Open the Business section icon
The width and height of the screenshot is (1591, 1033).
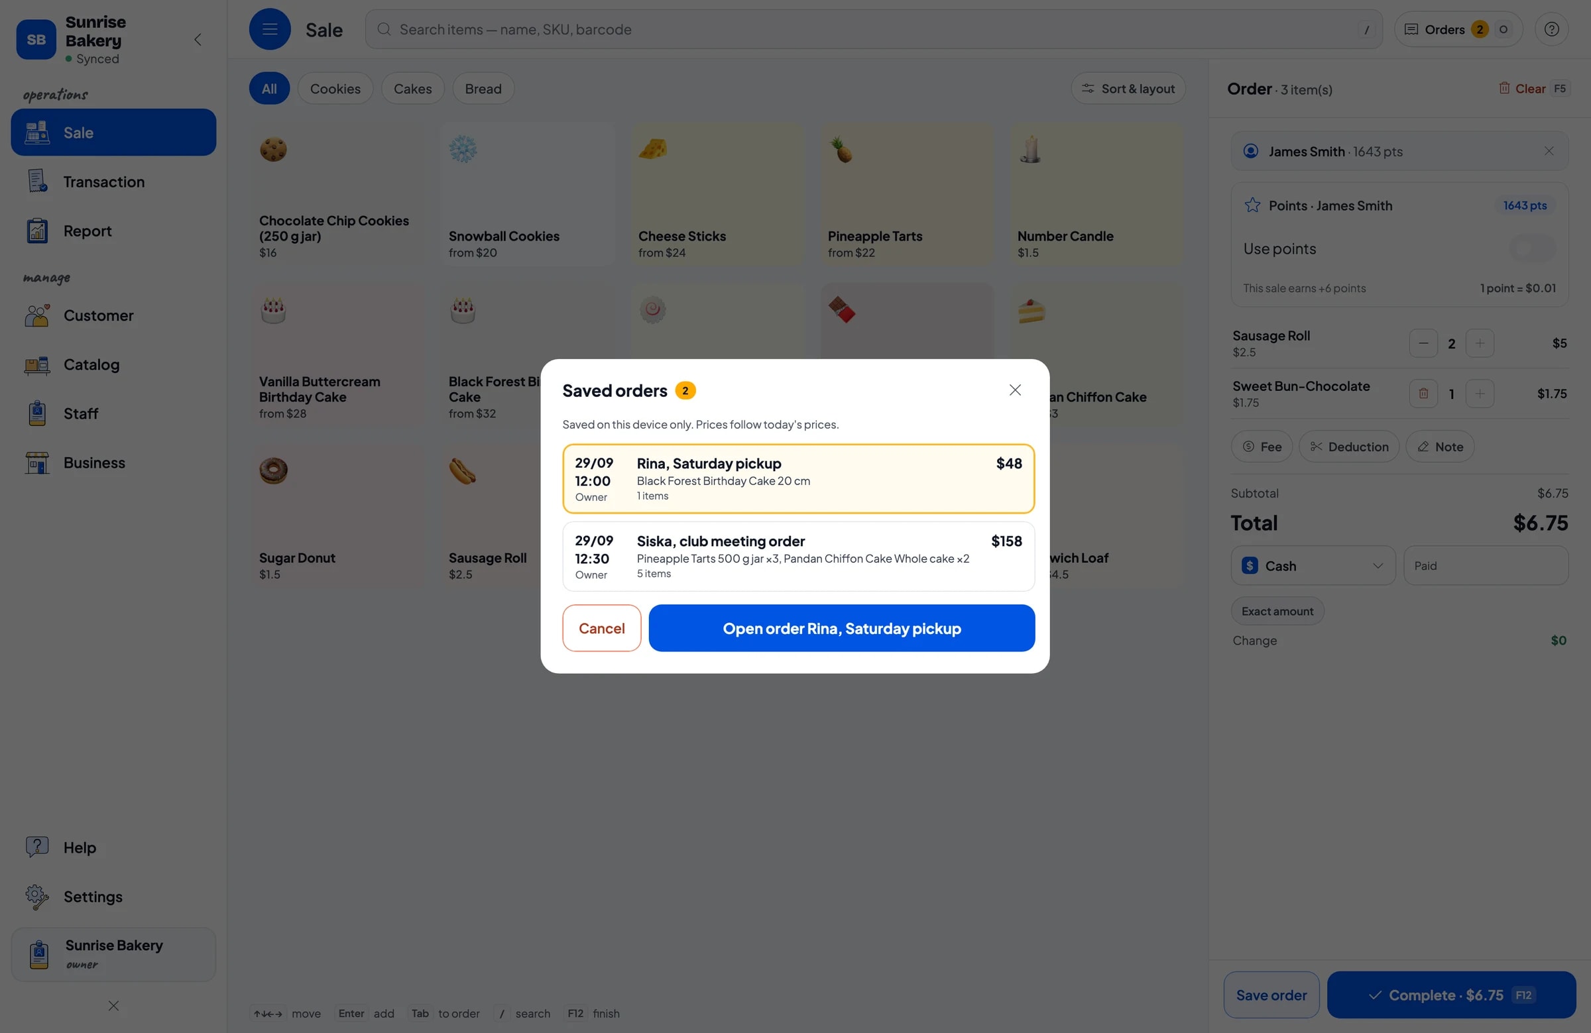click(37, 462)
